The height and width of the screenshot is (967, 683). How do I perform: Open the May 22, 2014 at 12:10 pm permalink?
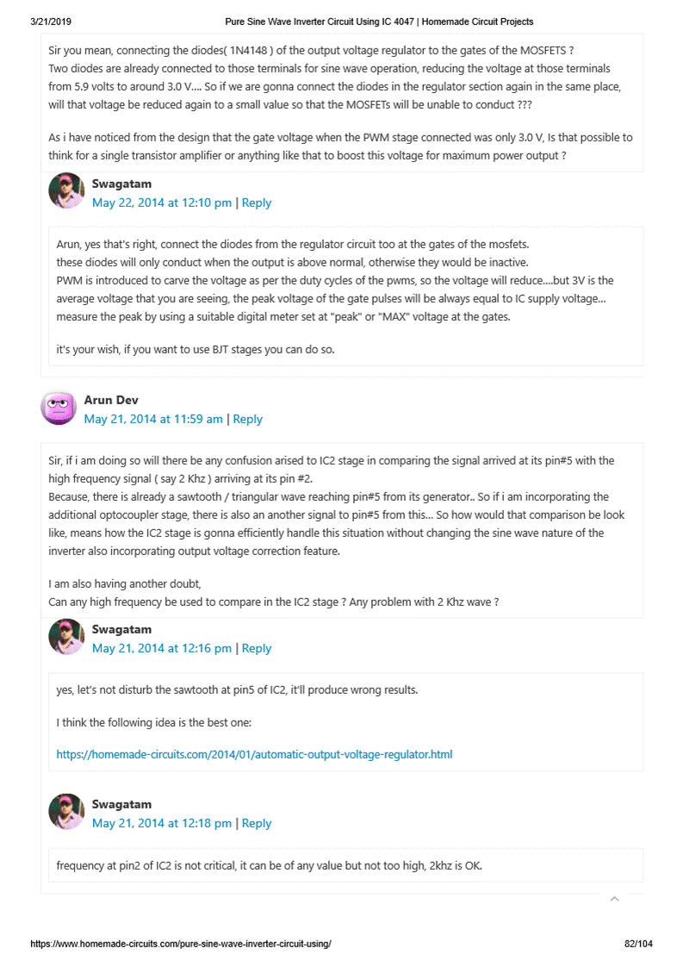(162, 203)
